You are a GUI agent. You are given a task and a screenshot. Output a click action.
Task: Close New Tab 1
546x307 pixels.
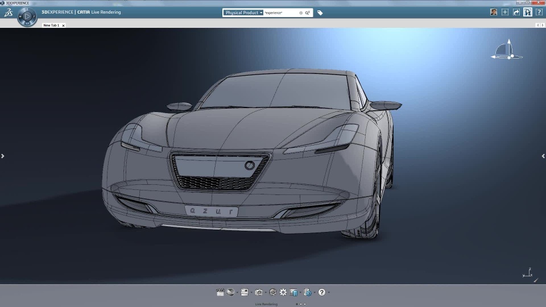[63, 25]
